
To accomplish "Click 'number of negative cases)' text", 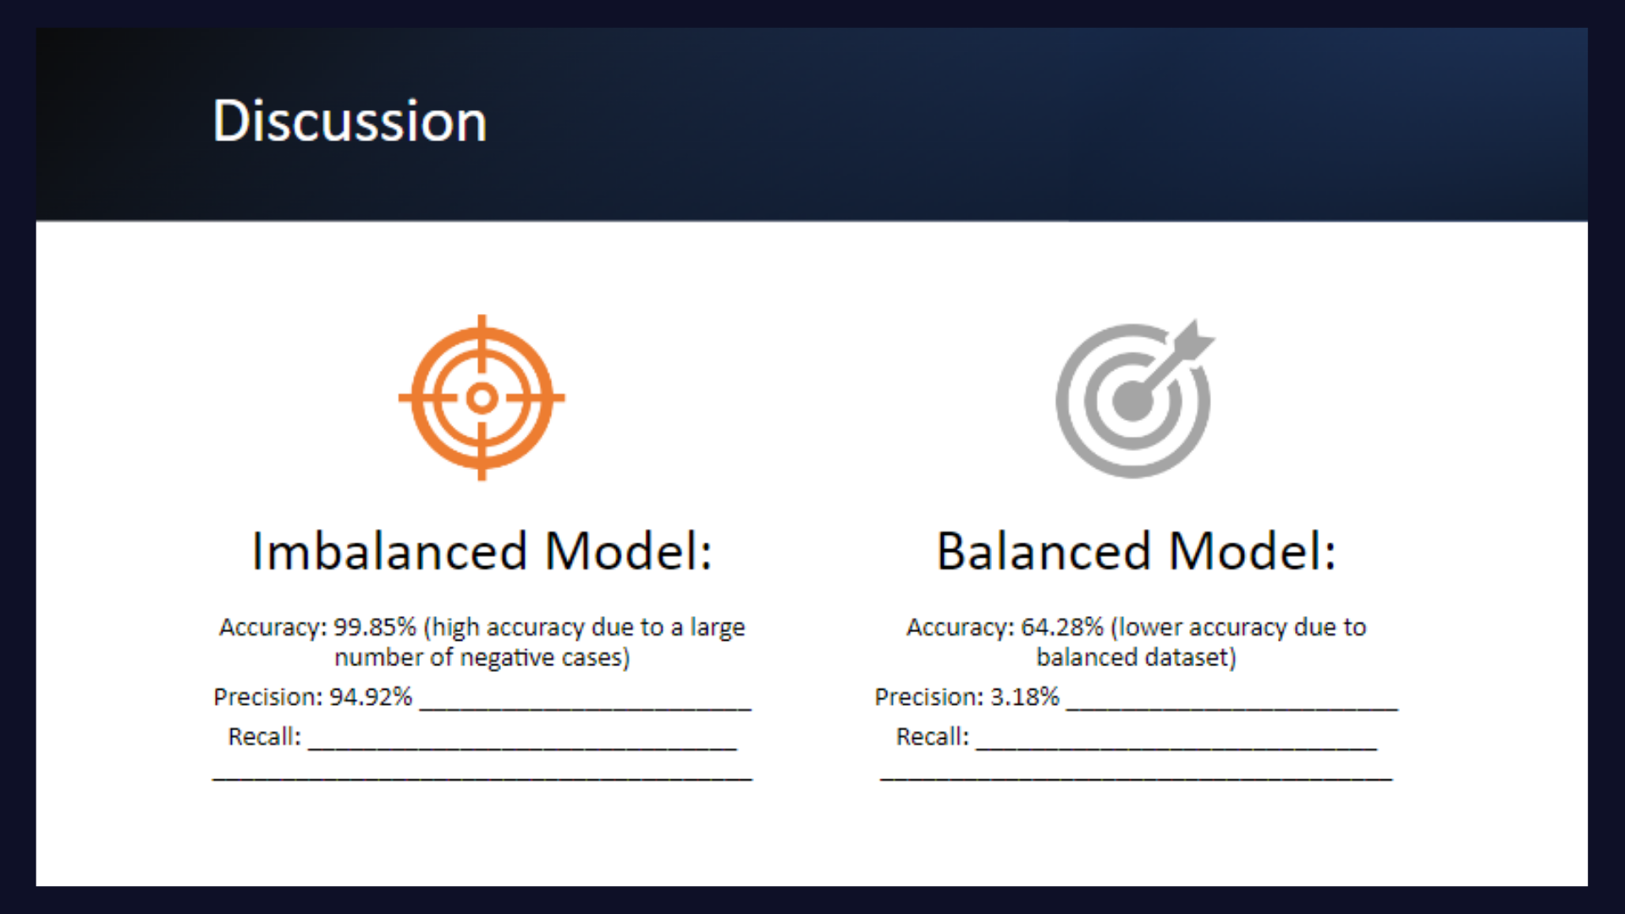I will pyautogui.click(x=482, y=658).
